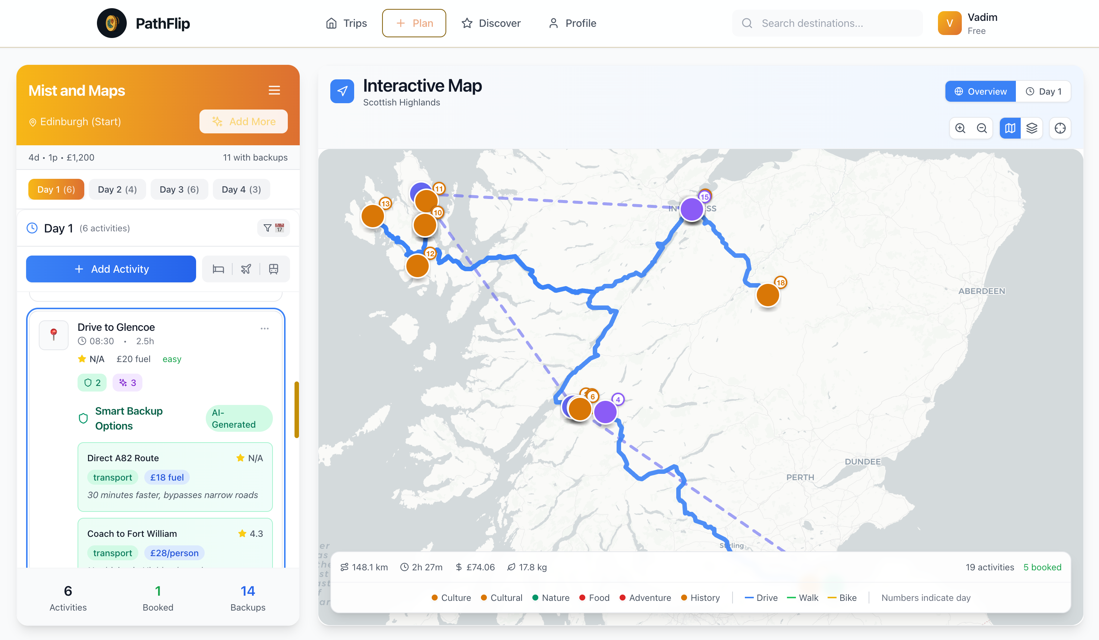Click the Search destinations input field

coord(827,23)
